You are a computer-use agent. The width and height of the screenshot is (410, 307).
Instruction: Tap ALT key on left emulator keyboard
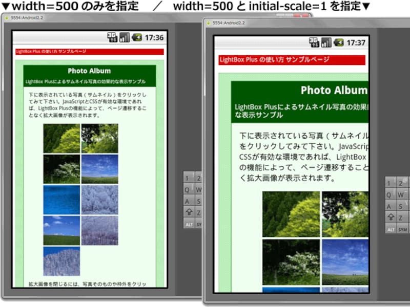pos(189,224)
